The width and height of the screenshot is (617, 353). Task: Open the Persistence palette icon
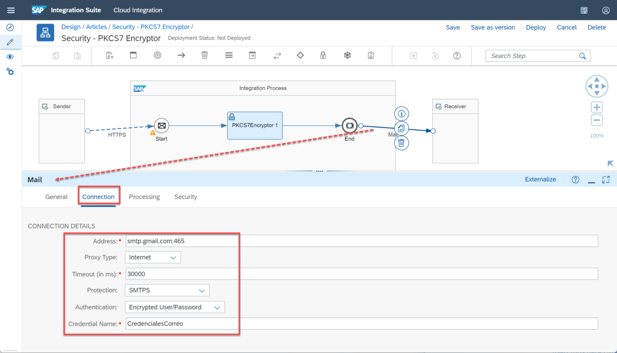[347, 56]
